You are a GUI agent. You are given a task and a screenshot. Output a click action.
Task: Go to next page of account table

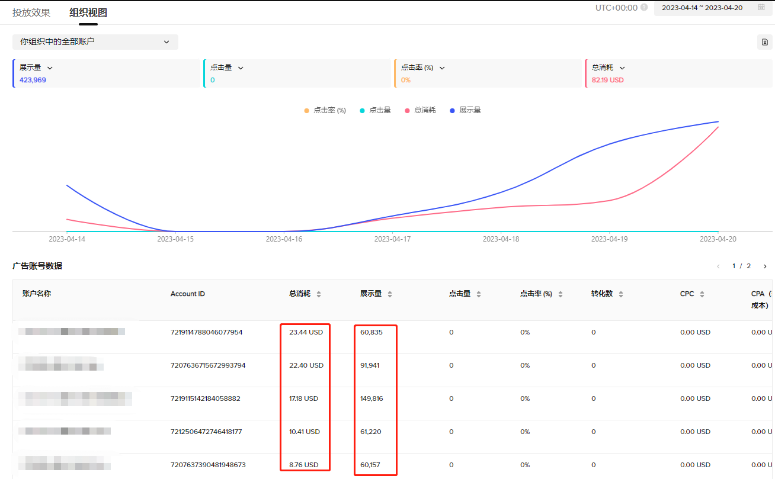pos(765,266)
